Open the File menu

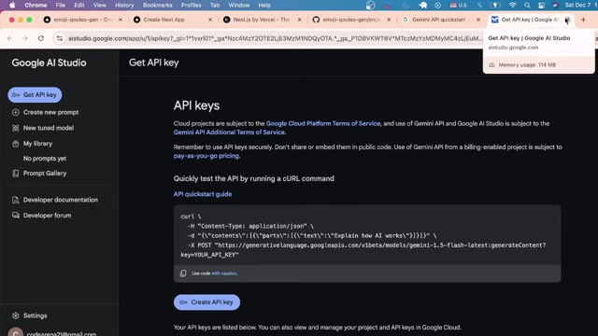tap(60, 6)
